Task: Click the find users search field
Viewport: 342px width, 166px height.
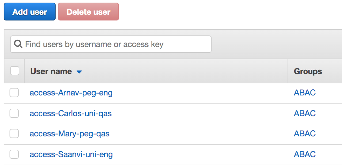Action: tap(111, 44)
